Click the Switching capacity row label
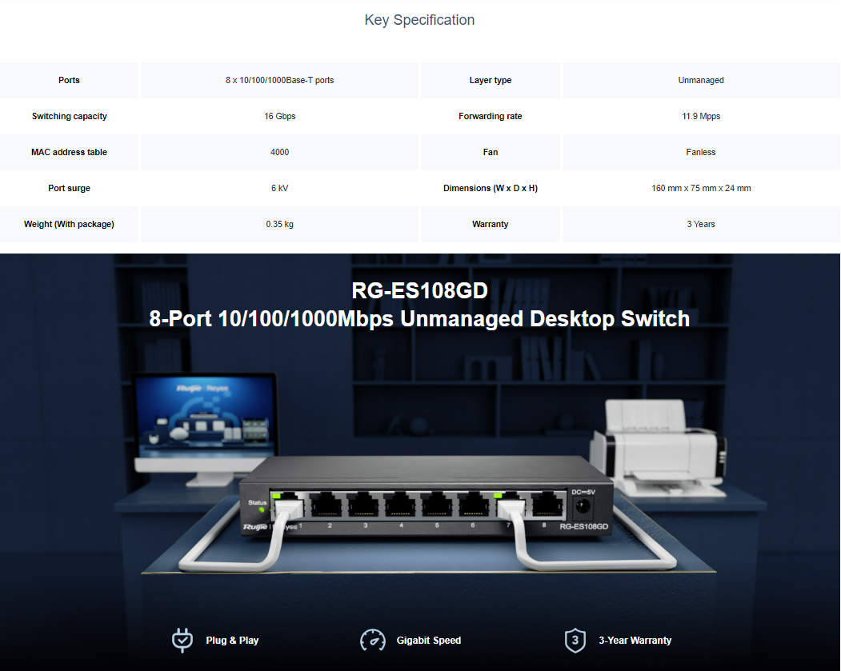 coord(70,116)
